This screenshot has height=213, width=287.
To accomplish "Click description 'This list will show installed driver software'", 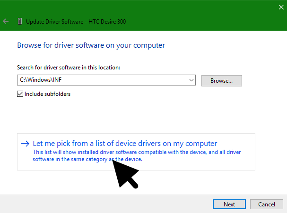I will click(x=137, y=155).
